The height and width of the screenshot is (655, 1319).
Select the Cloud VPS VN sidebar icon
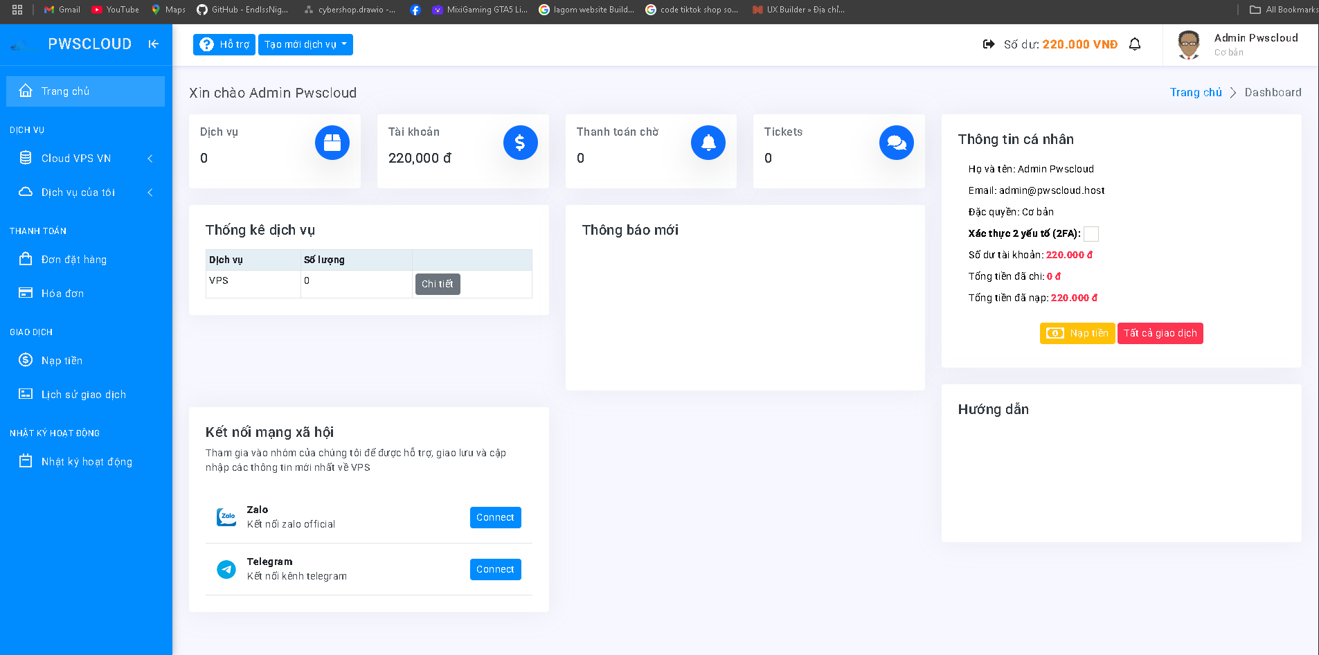[26, 158]
